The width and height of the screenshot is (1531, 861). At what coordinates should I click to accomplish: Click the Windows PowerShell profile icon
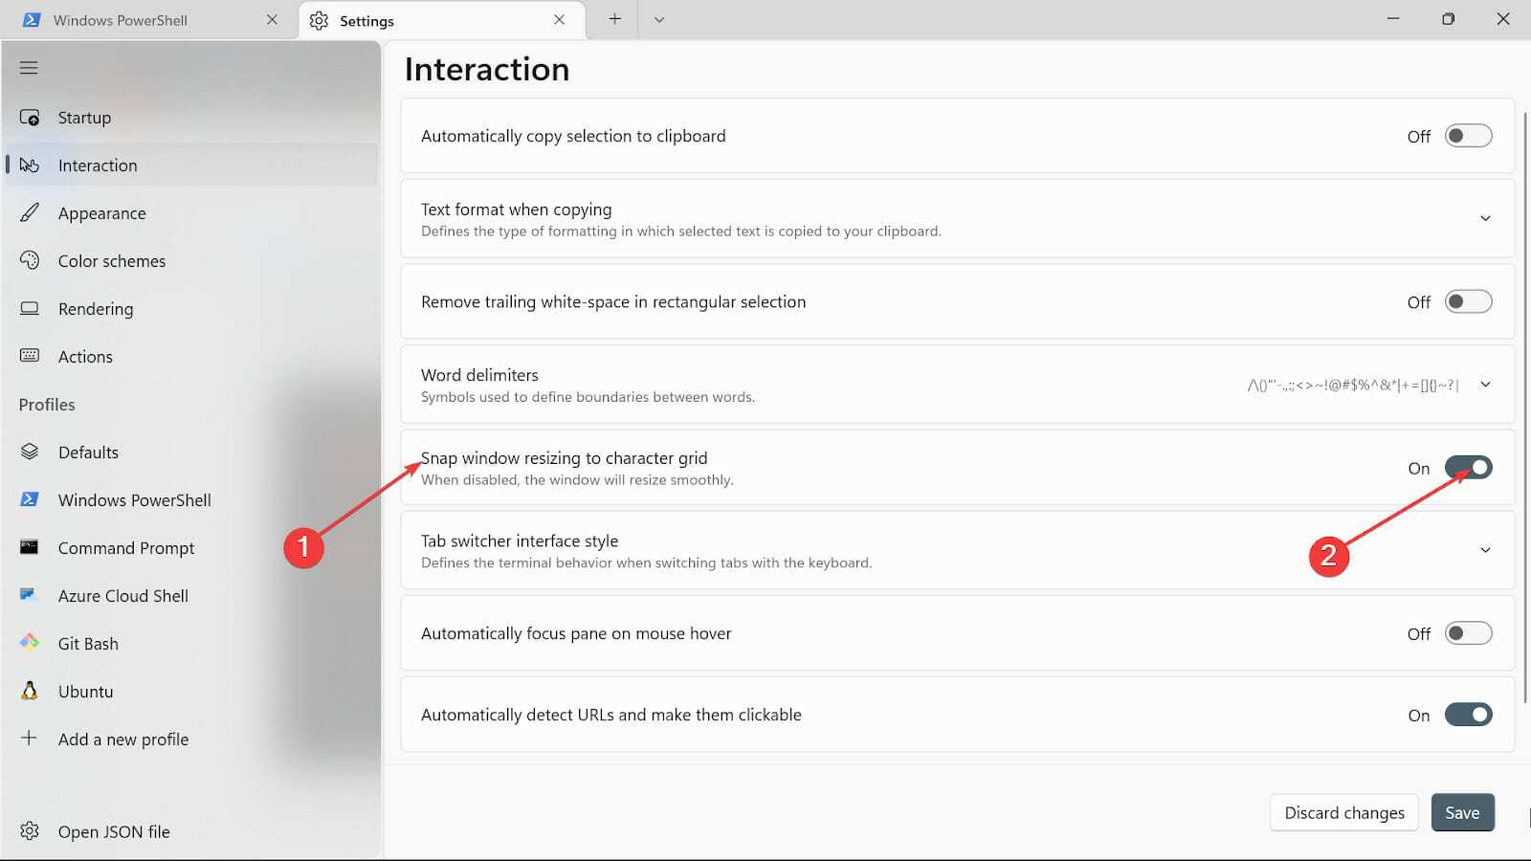[x=30, y=499]
